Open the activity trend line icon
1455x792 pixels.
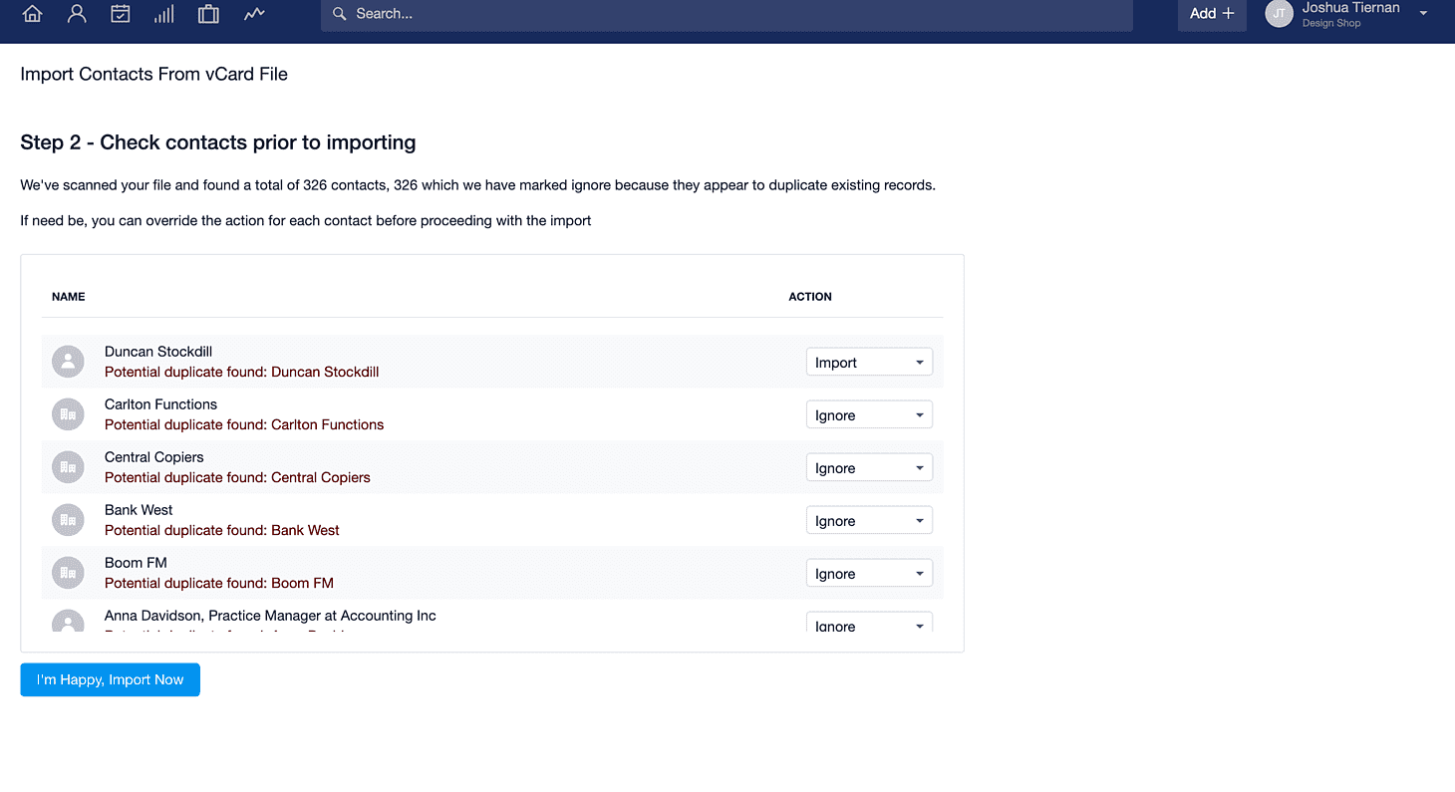(x=254, y=14)
